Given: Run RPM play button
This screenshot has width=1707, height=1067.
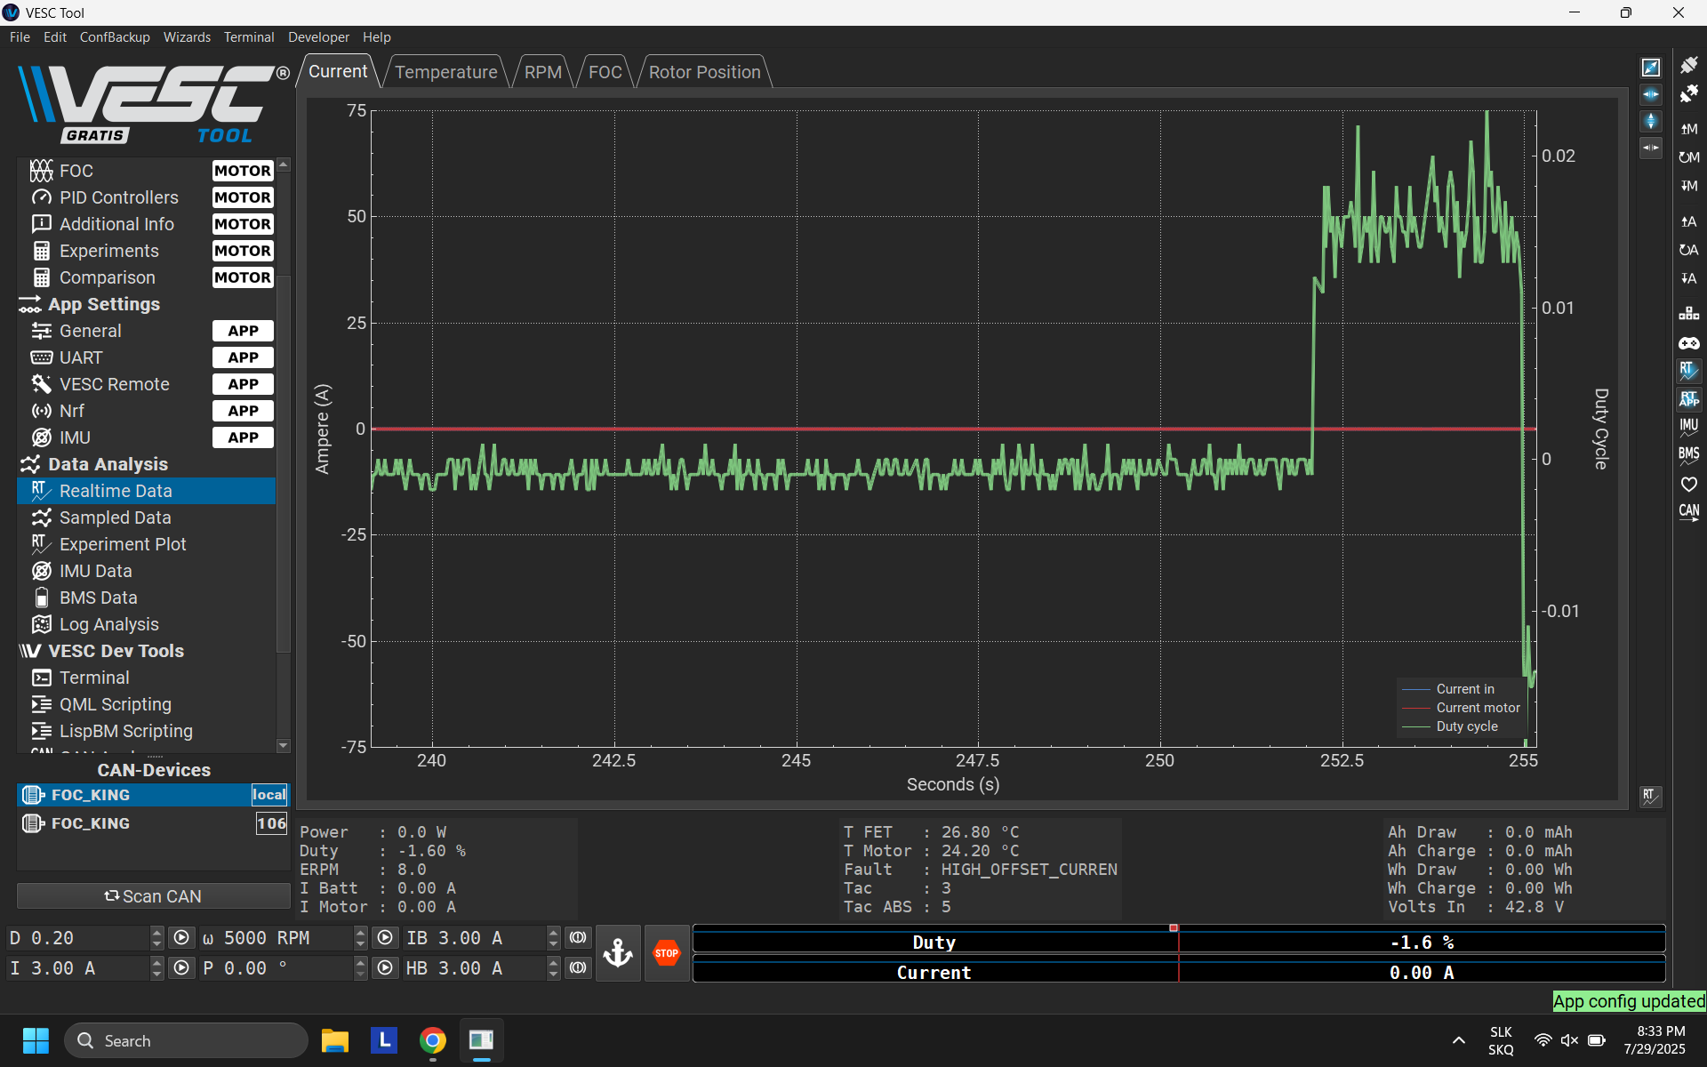Looking at the screenshot, I should tap(385, 938).
